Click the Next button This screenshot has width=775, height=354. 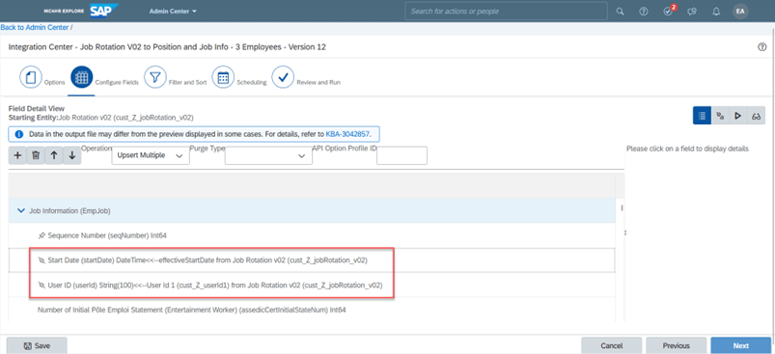tap(741, 345)
